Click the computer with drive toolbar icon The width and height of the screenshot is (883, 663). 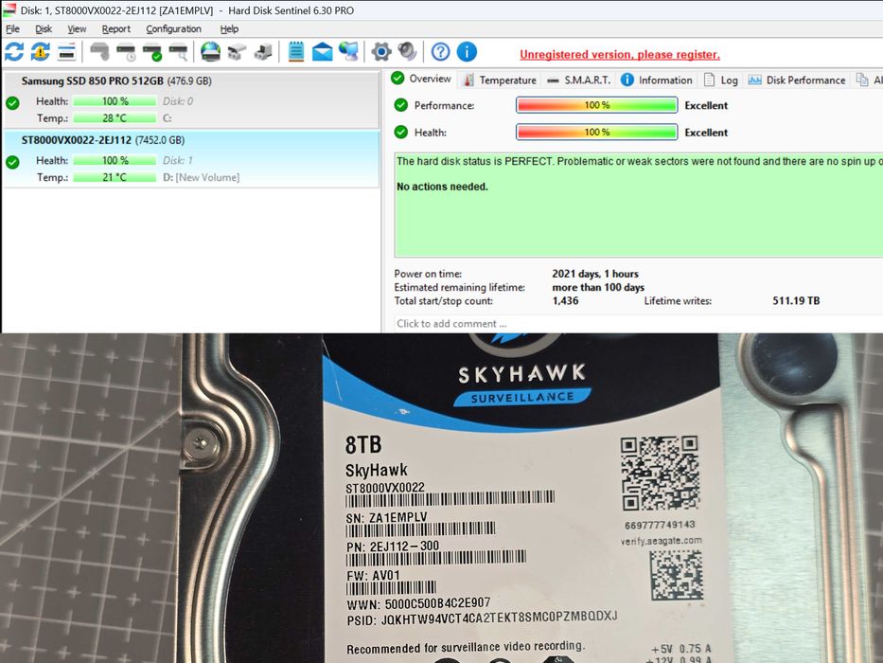tap(263, 52)
